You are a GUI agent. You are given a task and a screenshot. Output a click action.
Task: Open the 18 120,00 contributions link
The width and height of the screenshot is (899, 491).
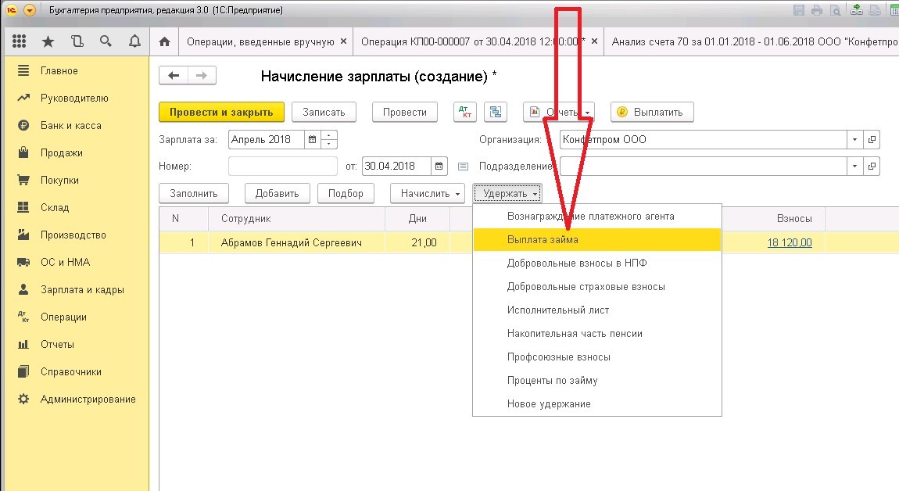[790, 242]
